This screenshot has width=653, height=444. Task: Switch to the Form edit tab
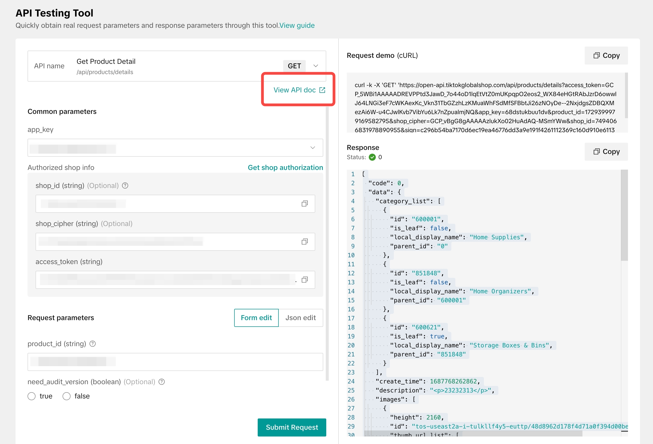point(256,318)
